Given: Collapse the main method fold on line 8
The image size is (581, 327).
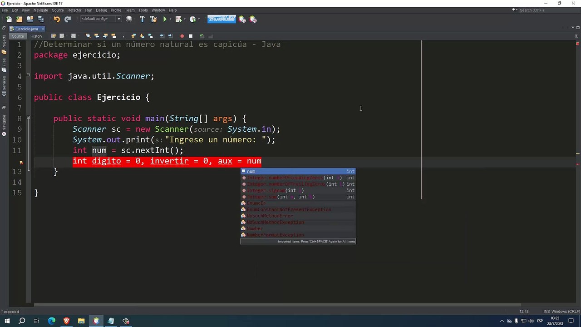Looking at the screenshot, I should point(28,118).
